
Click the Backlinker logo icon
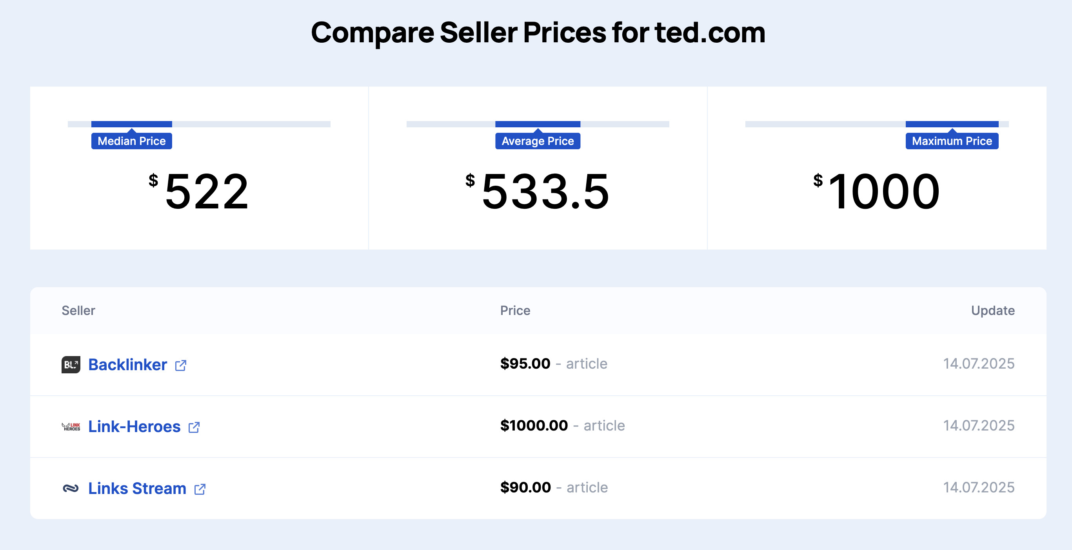pos(71,365)
